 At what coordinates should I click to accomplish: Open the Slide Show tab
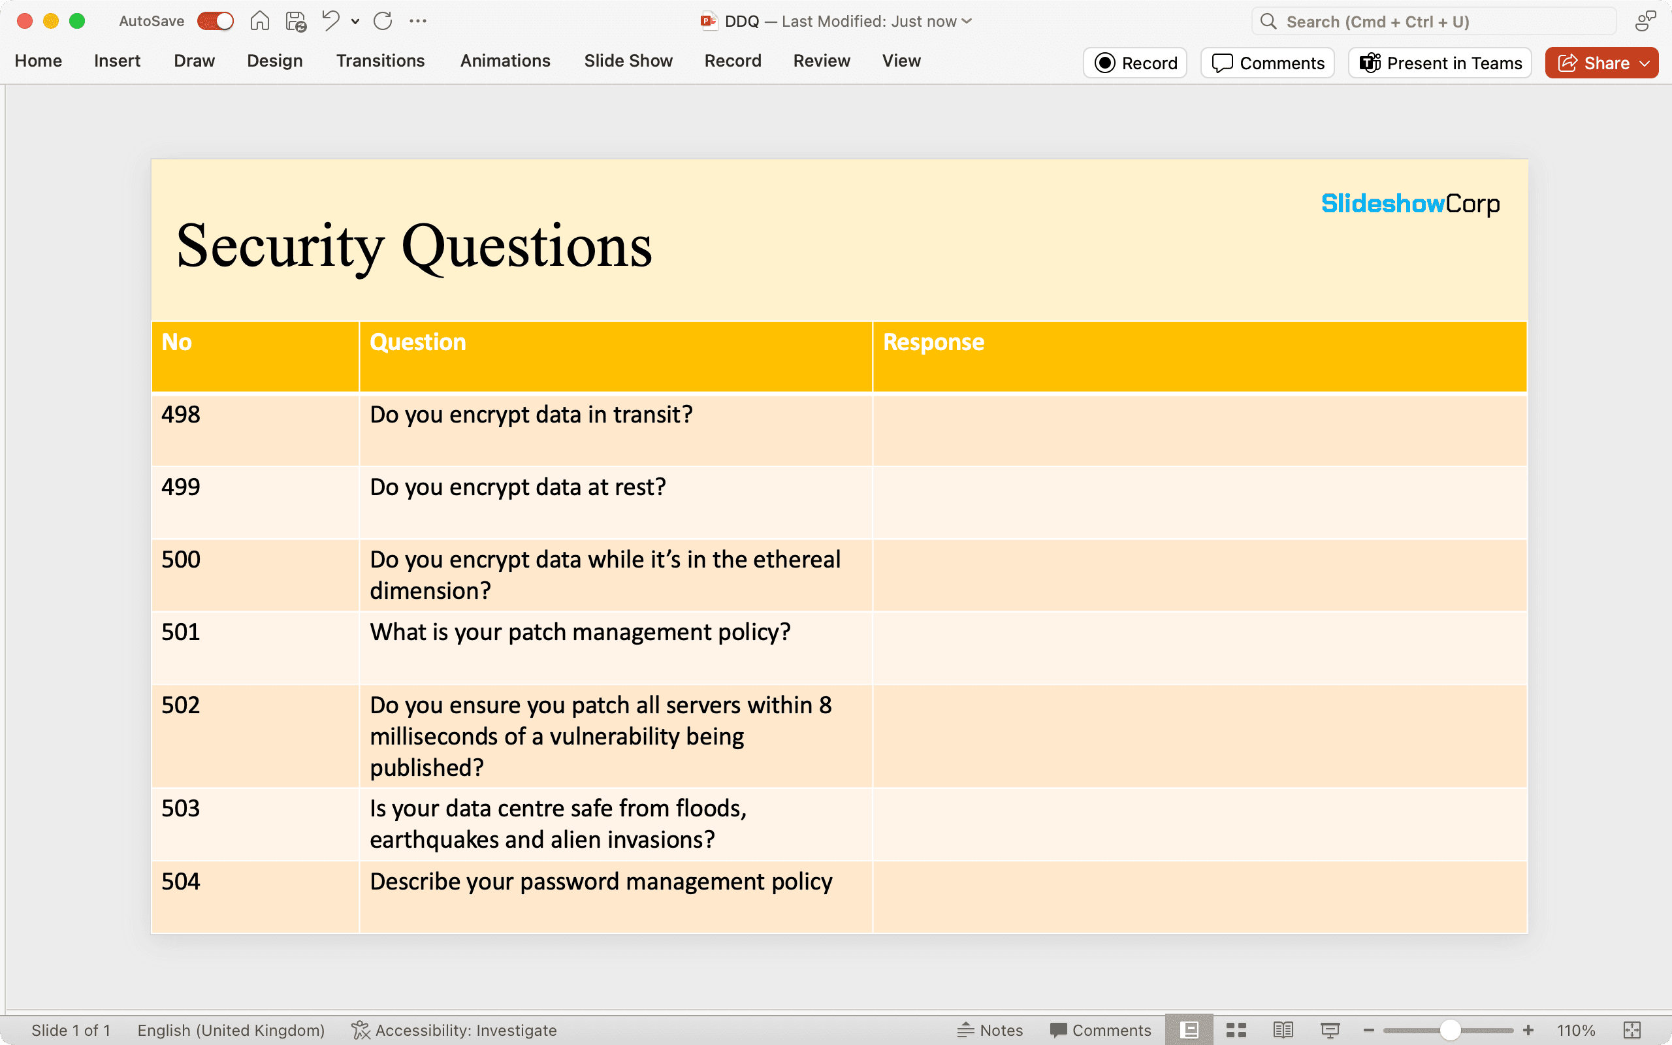point(628,61)
